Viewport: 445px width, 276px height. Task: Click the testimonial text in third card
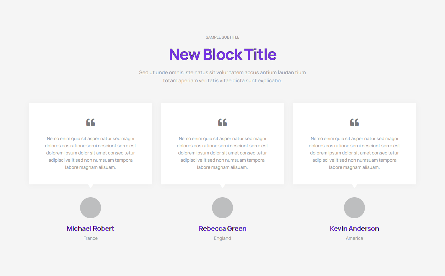tap(354, 153)
